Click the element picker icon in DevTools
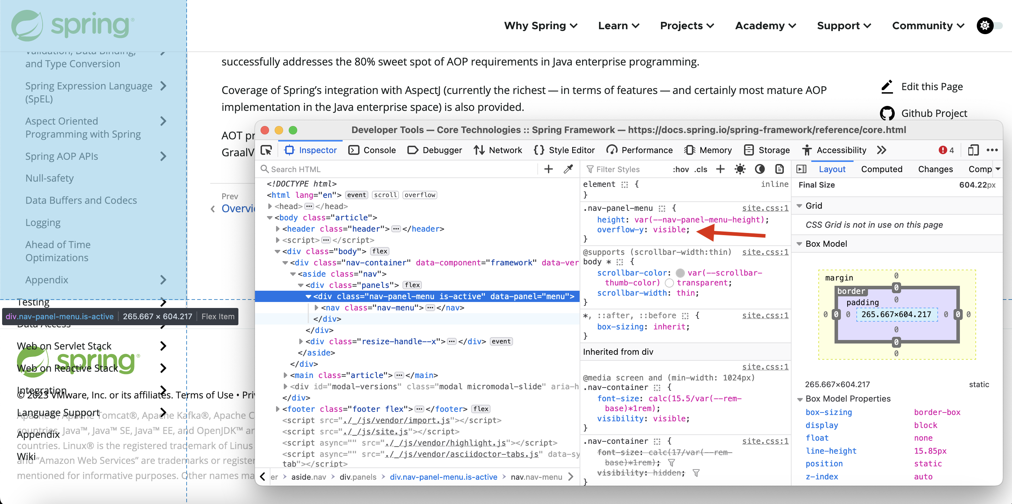The width and height of the screenshot is (1012, 504). click(x=266, y=150)
